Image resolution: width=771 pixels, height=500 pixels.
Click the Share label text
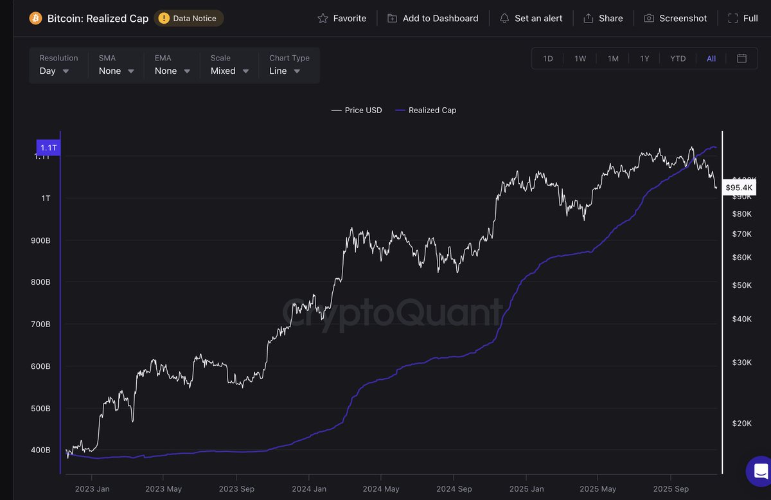click(x=610, y=18)
